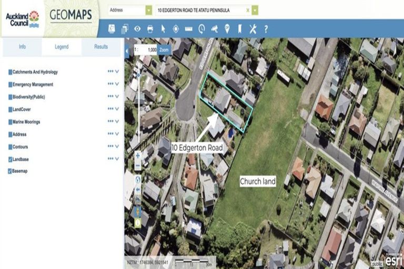The height and width of the screenshot is (269, 404).
Task: Turn on the Contours layer checkbox
Action: [11, 147]
